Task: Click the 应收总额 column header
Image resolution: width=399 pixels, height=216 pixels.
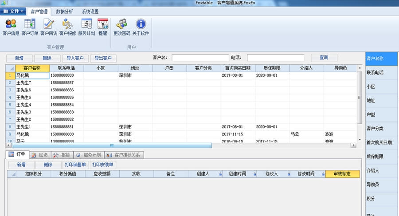Action: pos(102,174)
